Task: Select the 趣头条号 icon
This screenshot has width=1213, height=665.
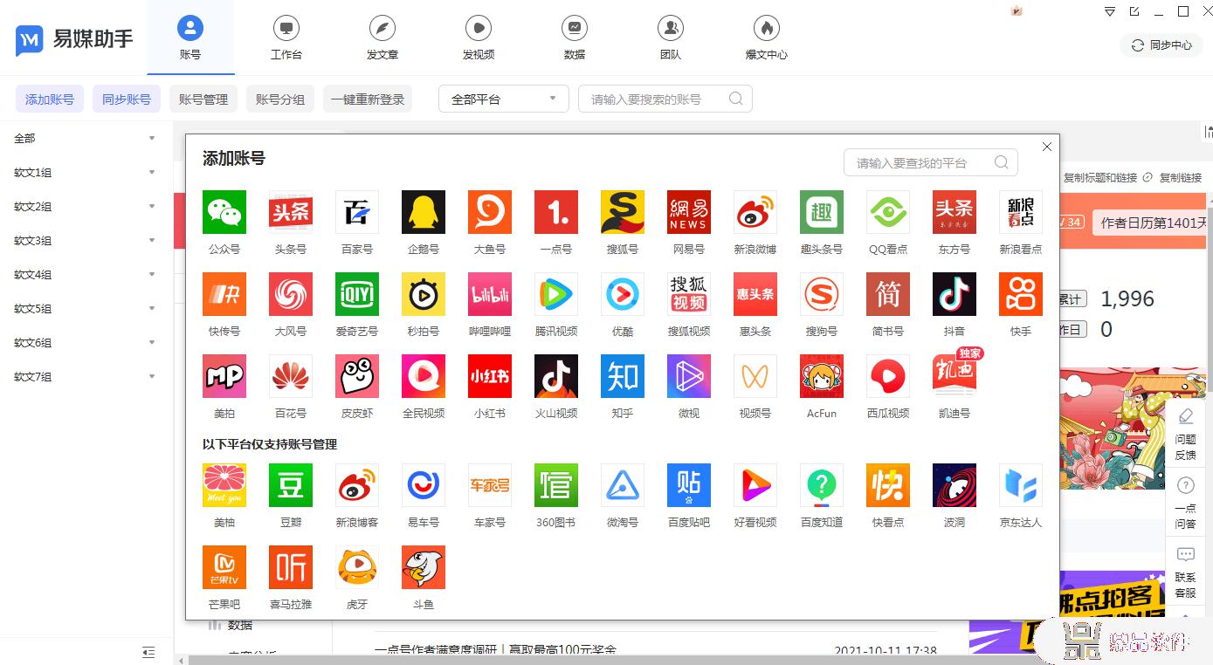Action: point(822,212)
